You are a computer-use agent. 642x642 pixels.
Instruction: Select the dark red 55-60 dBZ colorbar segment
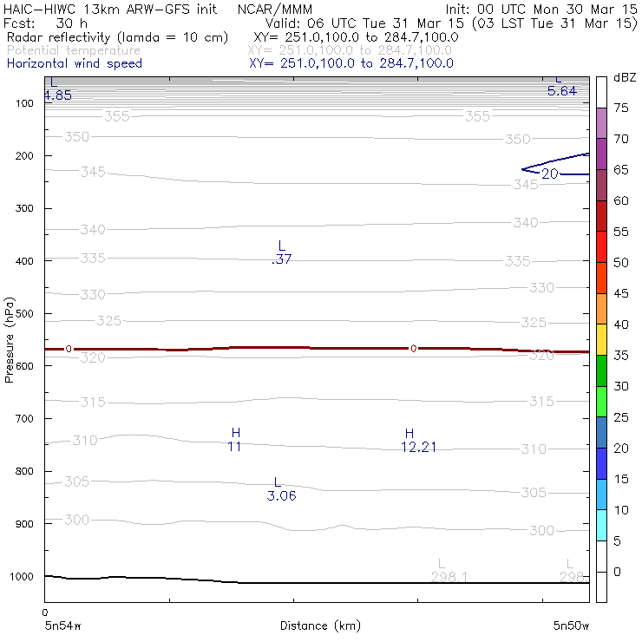click(x=601, y=216)
